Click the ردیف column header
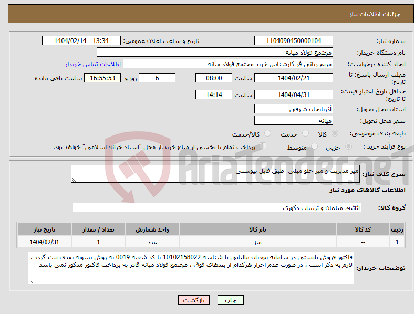The height and width of the screenshot is (314, 414). pyautogui.click(x=397, y=229)
